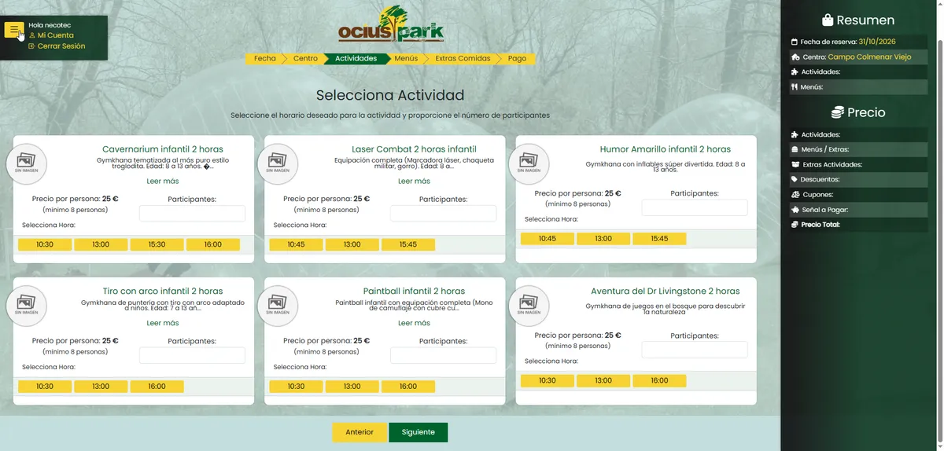Screen dimensions: 944x451
Task: Click the Humor Amarillo placeholder image
Action: [529, 164]
